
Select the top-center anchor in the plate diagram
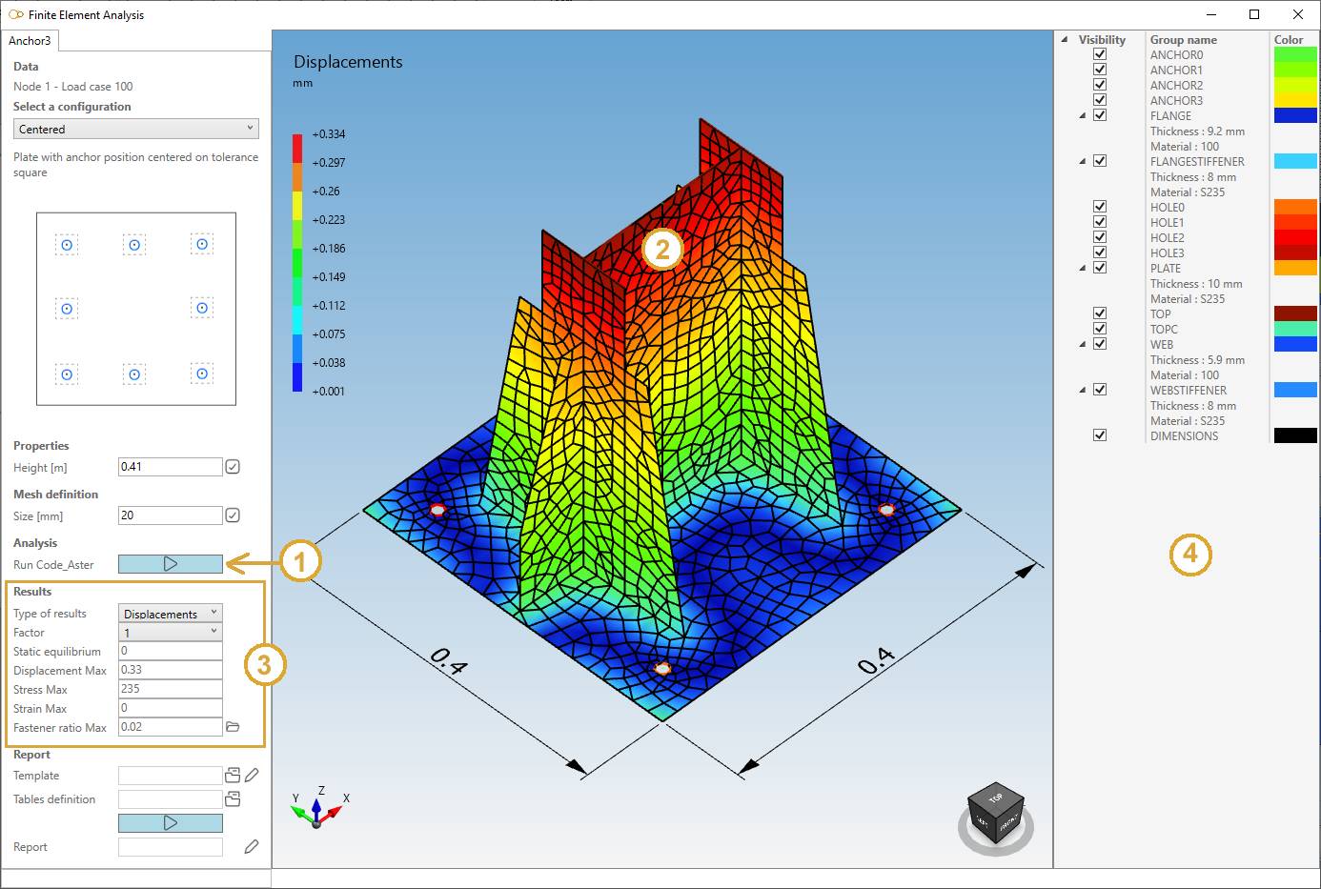click(x=134, y=245)
